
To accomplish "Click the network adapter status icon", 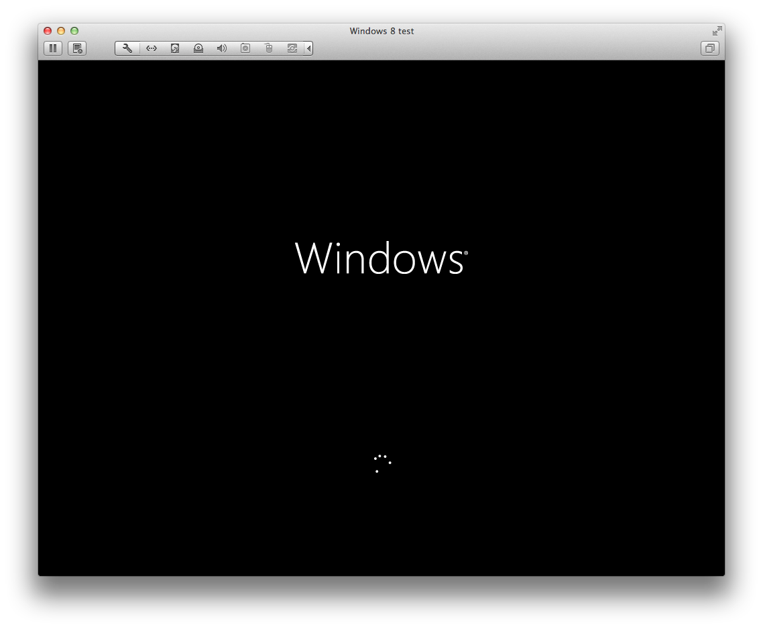I will coord(152,48).
